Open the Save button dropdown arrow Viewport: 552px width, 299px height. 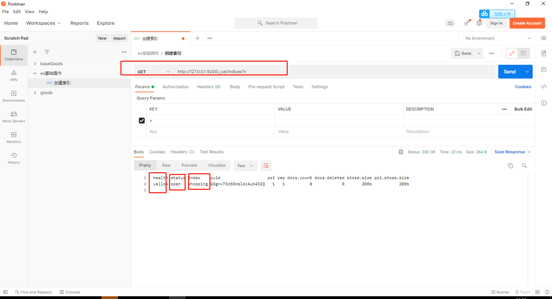tap(479, 53)
